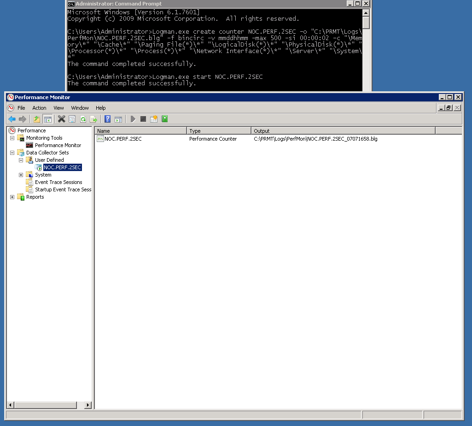Click Command Prompt title bar icon
Image resolution: width=472 pixels, height=426 pixels.
pos(71,4)
